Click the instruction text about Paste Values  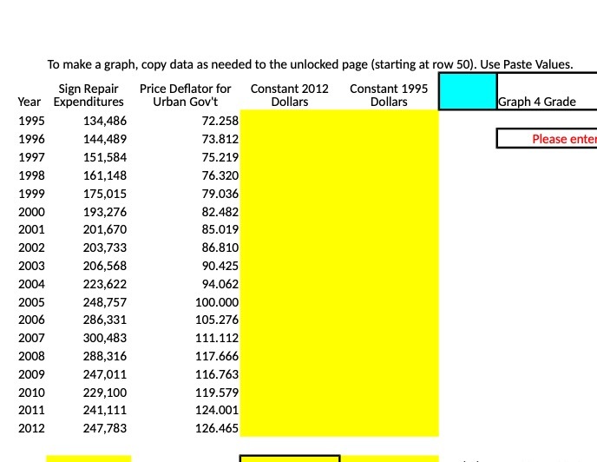pos(310,64)
